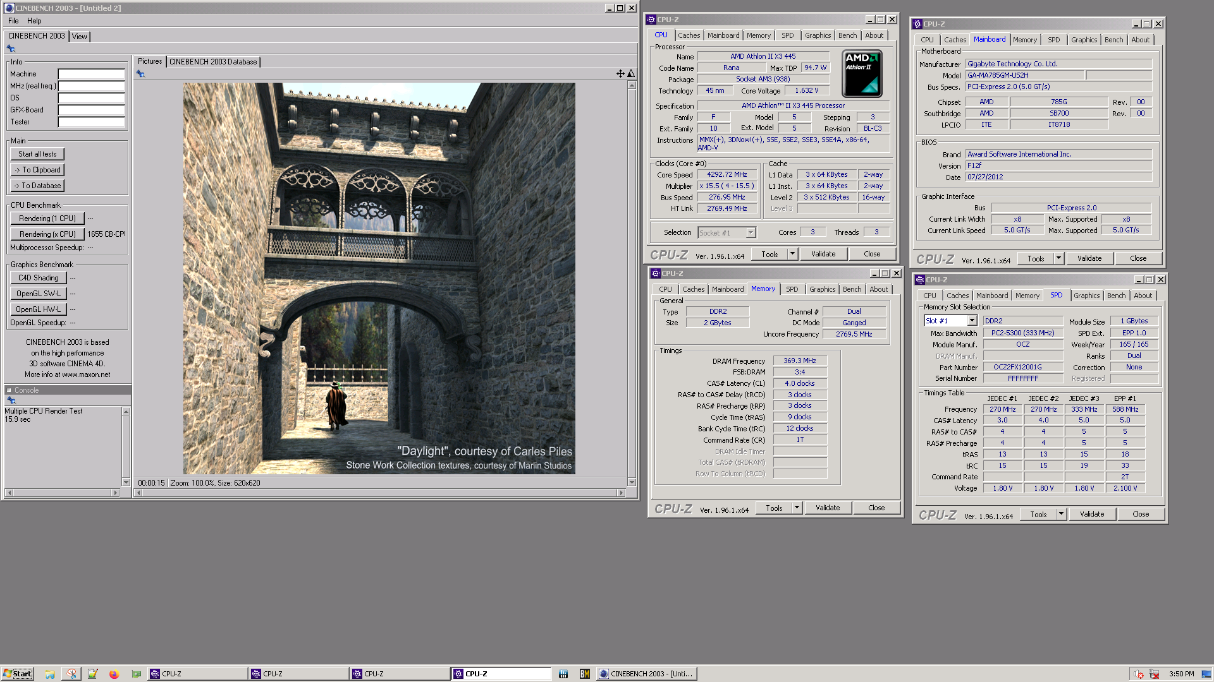The height and width of the screenshot is (682, 1214).
Task: Switch to the View tab in CINEBENCH
Action: 80,37
